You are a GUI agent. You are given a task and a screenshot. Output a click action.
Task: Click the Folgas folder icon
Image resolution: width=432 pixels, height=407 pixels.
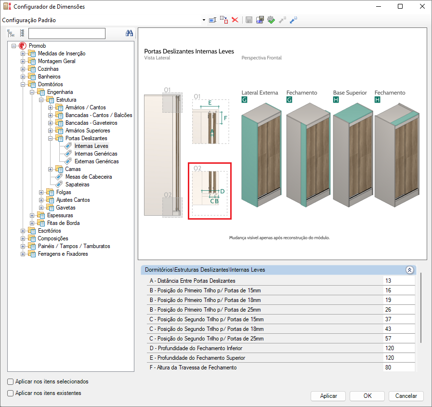point(50,192)
